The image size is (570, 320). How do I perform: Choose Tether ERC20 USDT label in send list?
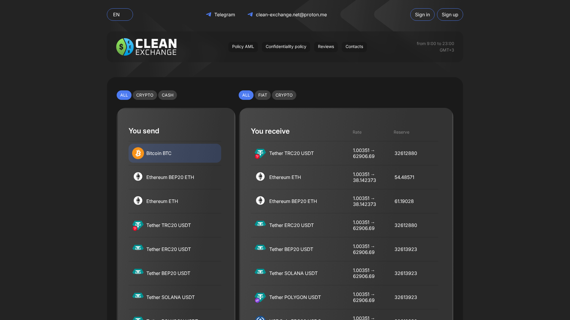pos(169,249)
